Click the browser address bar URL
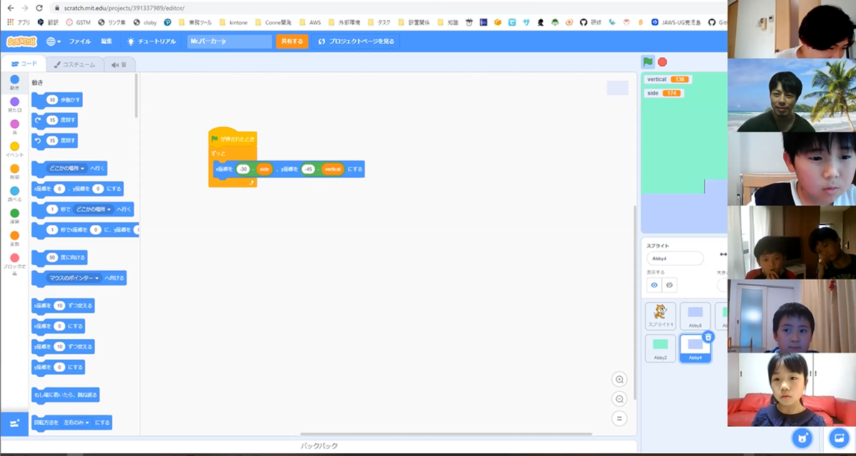856x456 pixels. (x=124, y=8)
